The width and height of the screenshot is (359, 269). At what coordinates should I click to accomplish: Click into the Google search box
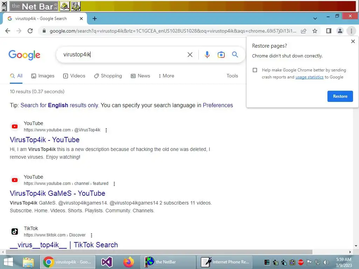124,54
